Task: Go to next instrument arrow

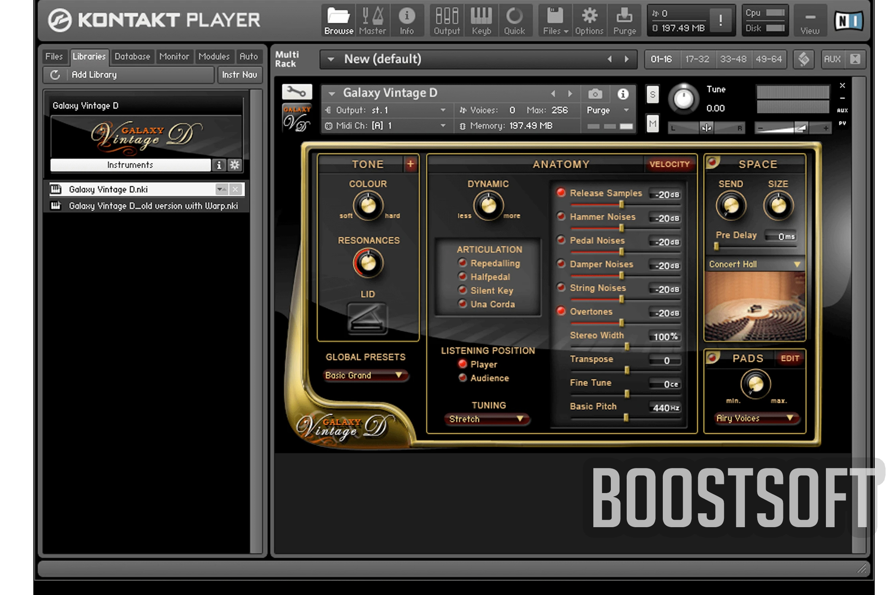Action: click(x=570, y=94)
